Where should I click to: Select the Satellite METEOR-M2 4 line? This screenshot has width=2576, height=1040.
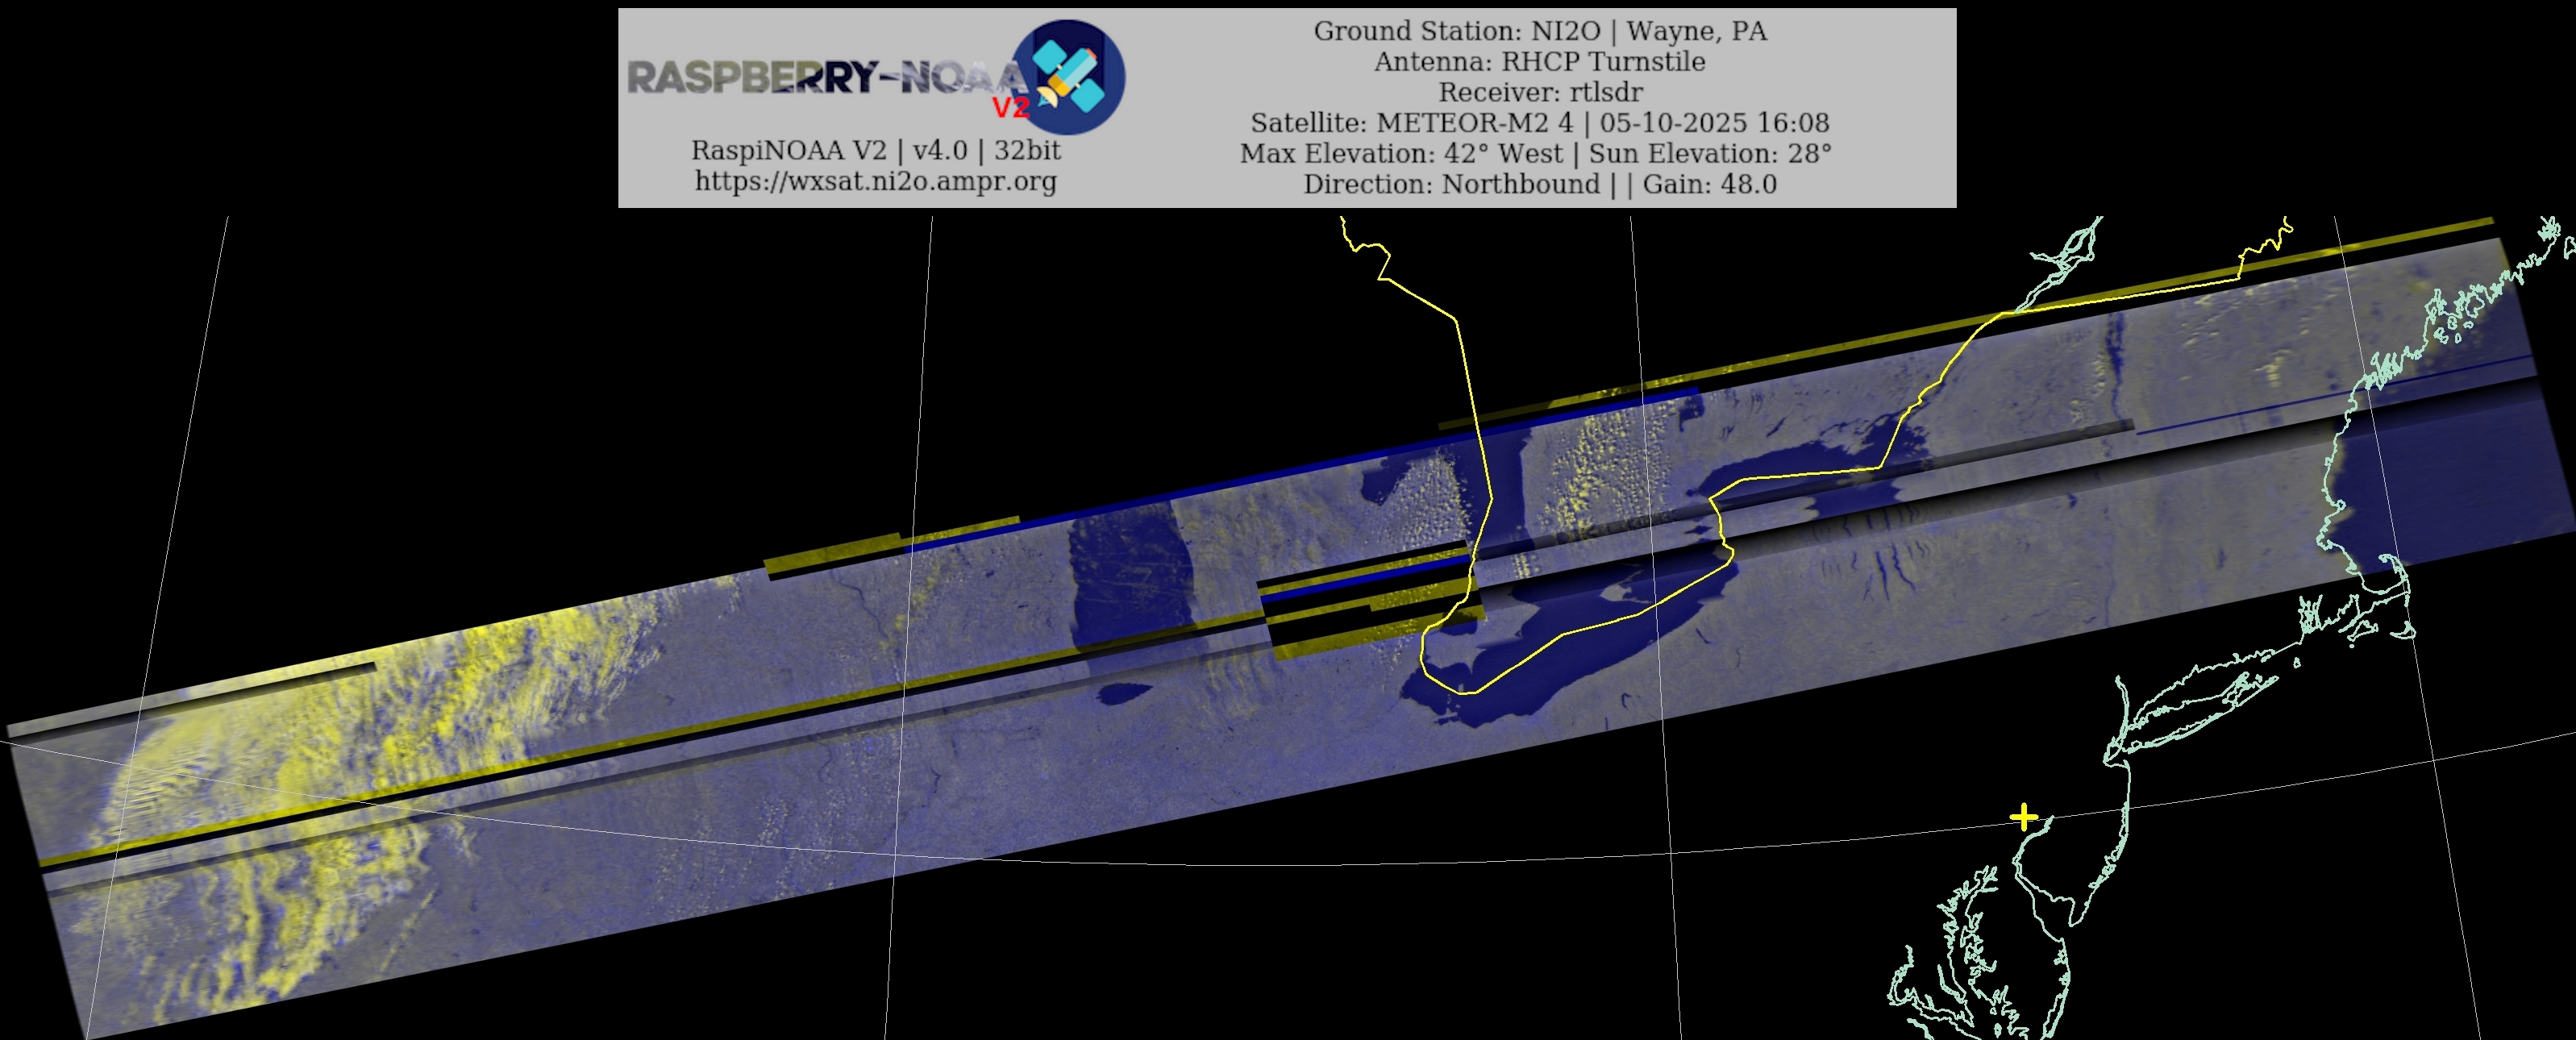[1540, 123]
